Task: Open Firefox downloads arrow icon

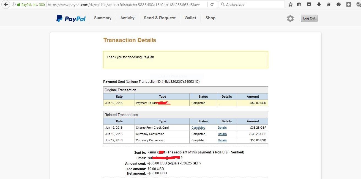Action: point(319,5)
